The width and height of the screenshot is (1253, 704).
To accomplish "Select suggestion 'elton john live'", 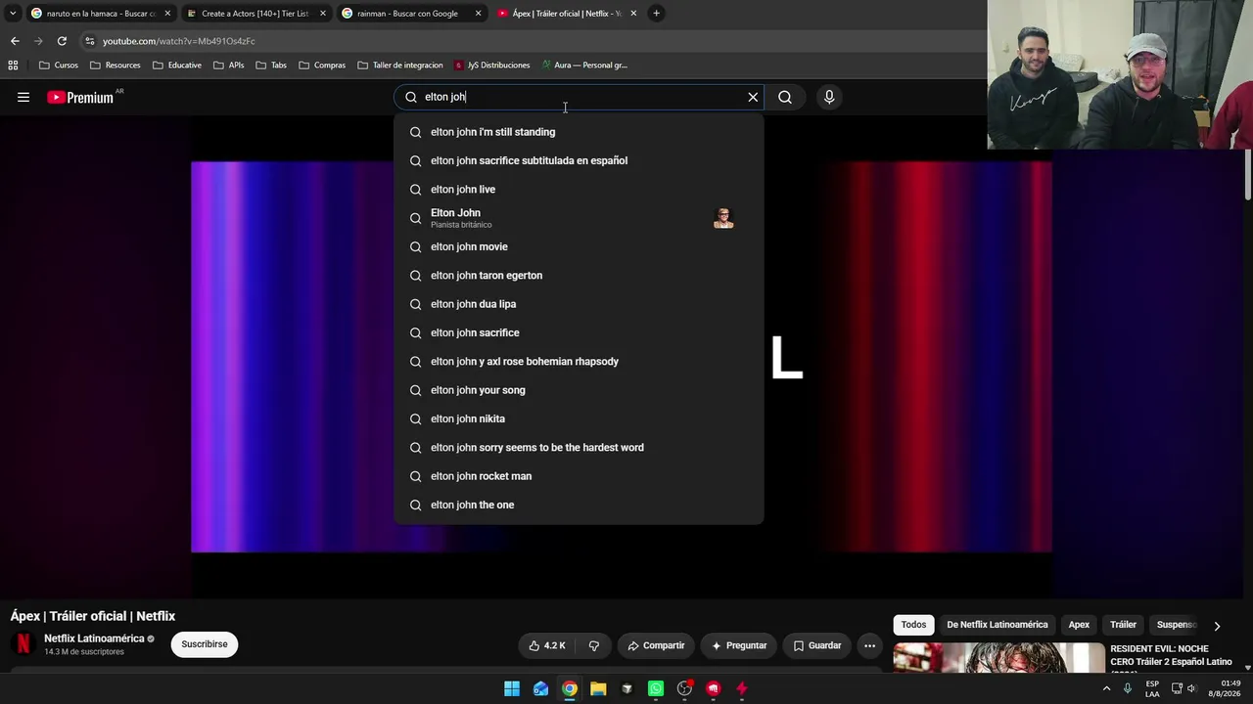I will pos(579,190).
